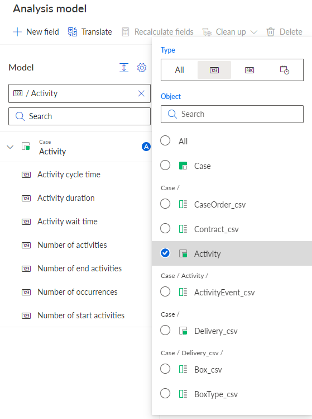The image size is (312, 419).
Task: Select the Activity cycle time field
Action: (x=76, y=175)
